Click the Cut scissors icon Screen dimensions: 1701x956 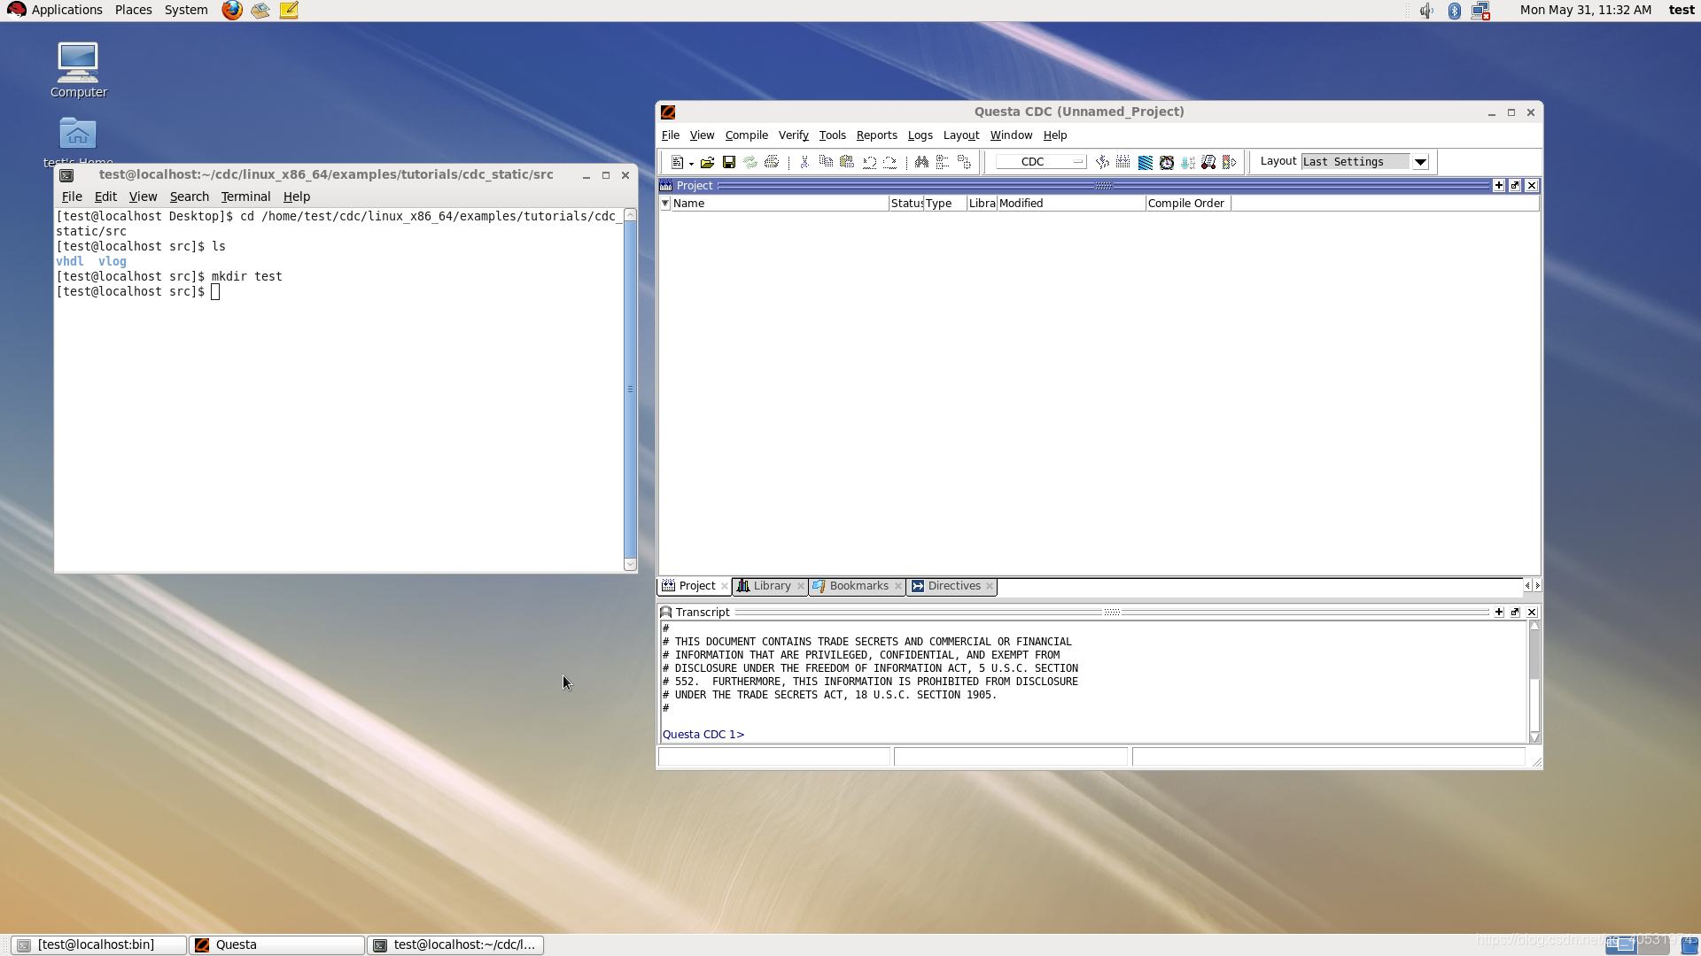pyautogui.click(x=804, y=162)
